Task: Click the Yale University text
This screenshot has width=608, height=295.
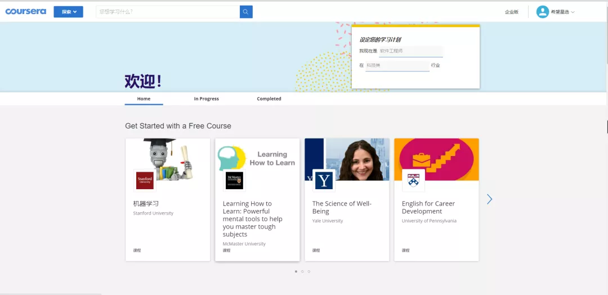Action: pos(328,221)
